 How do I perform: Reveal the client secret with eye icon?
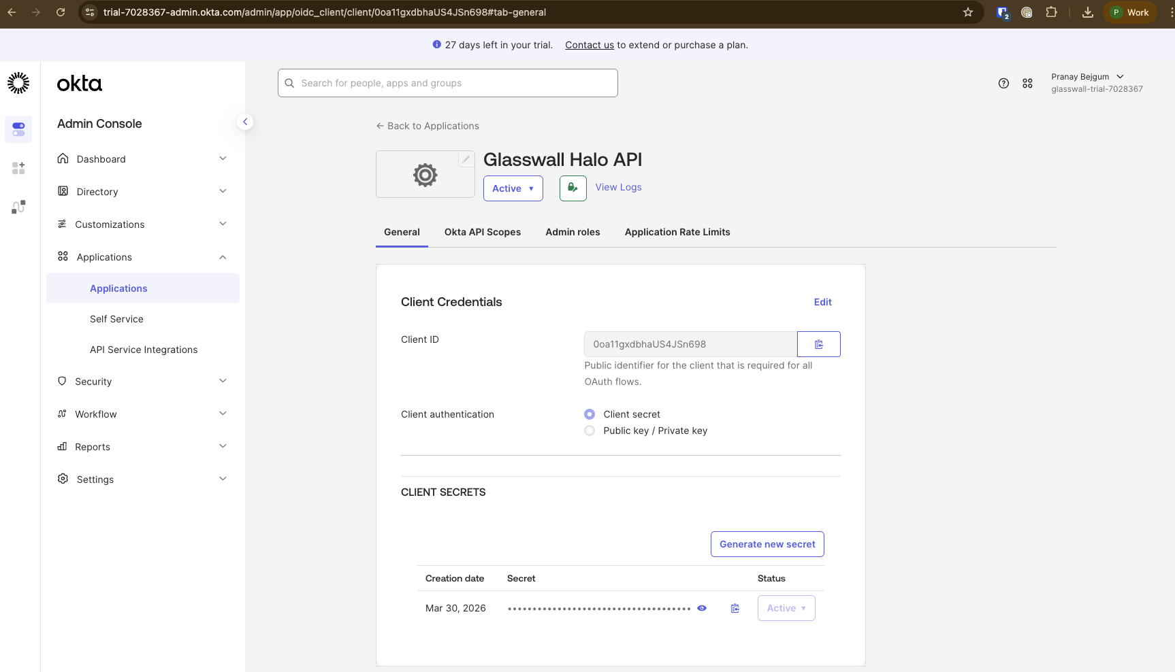(x=702, y=608)
